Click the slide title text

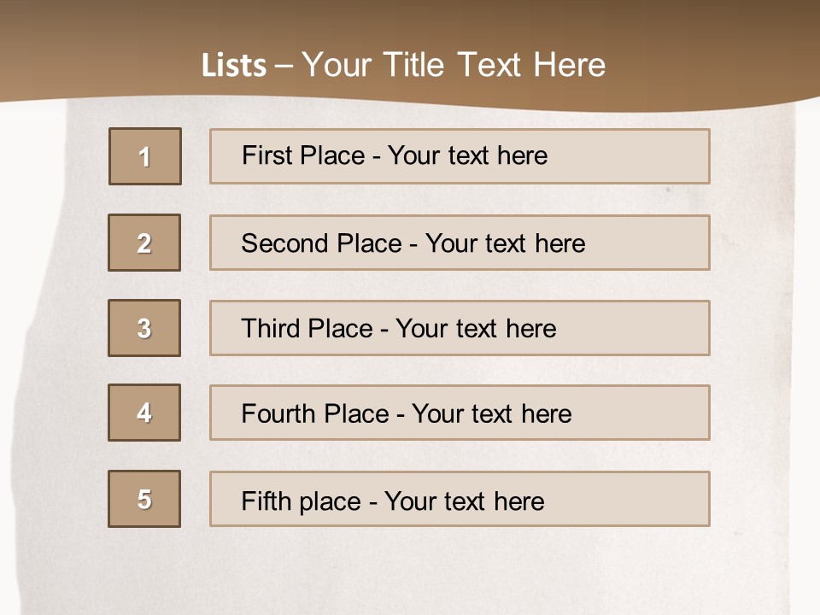tap(403, 66)
